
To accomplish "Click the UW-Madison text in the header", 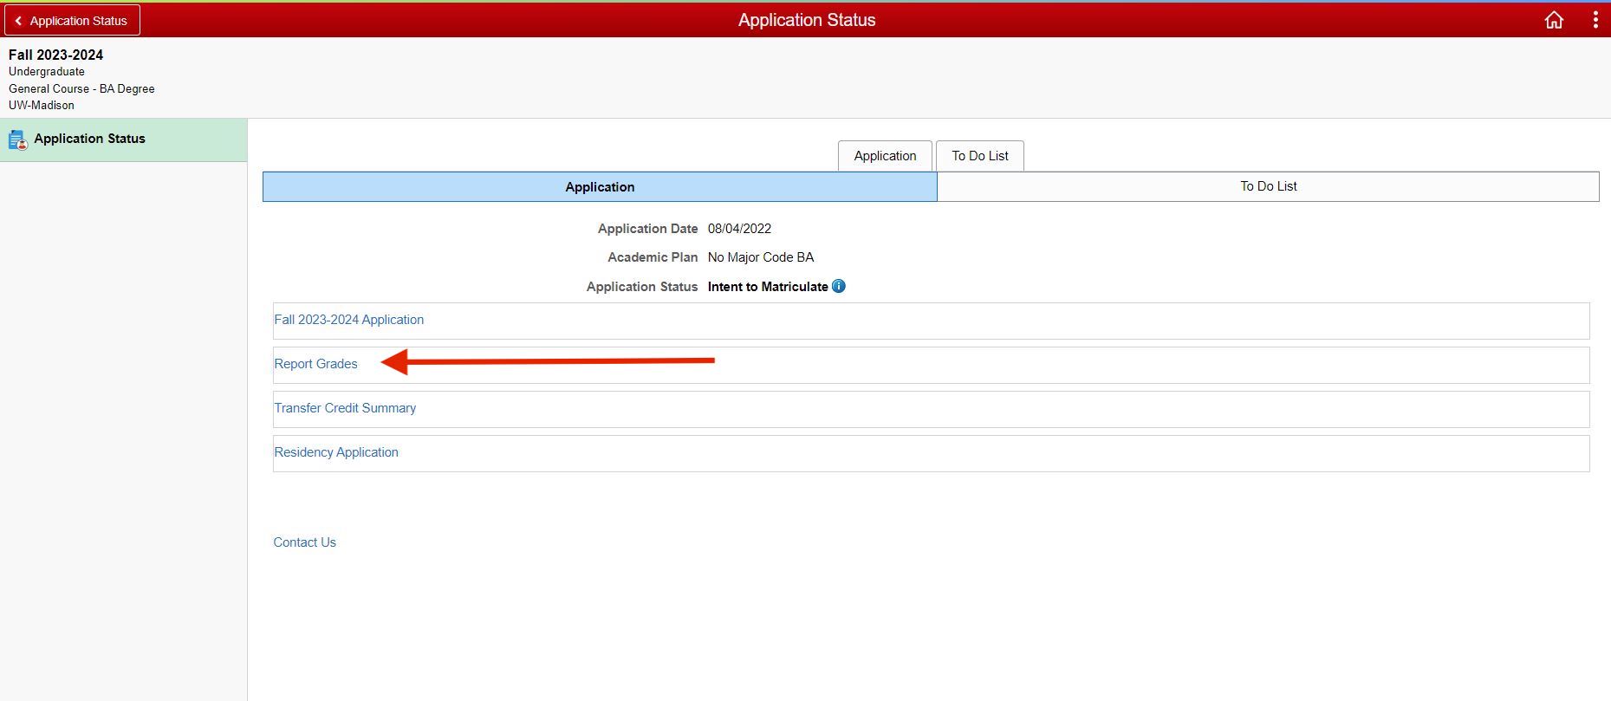I will [42, 105].
